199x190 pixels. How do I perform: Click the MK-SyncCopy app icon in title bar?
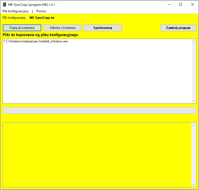[4, 4]
